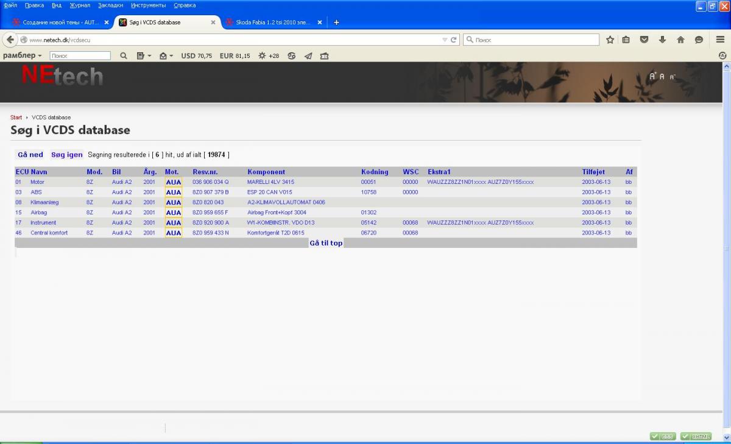This screenshot has width=731, height=444.
Task: Open the Инструменты menu
Action: (x=148, y=5)
